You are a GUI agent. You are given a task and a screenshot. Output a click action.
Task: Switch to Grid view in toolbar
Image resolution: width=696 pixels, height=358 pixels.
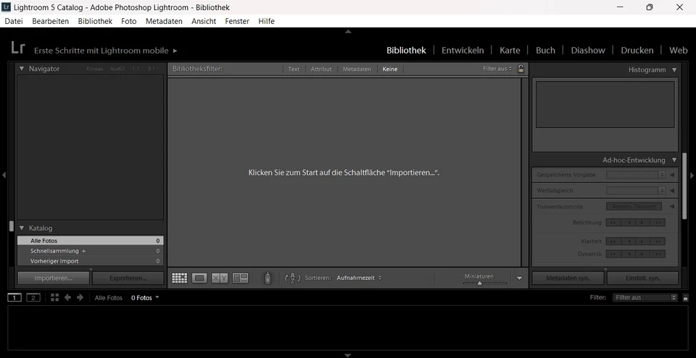tap(179, 278)
